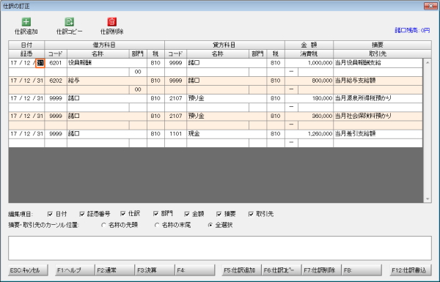The height and width of the screenshot is (282, 440).
Task: Click scrollbar up arrow in journal grid
Action: point(428,62)
